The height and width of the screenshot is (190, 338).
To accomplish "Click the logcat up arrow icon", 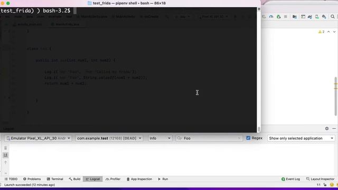I will coord(6,162).
